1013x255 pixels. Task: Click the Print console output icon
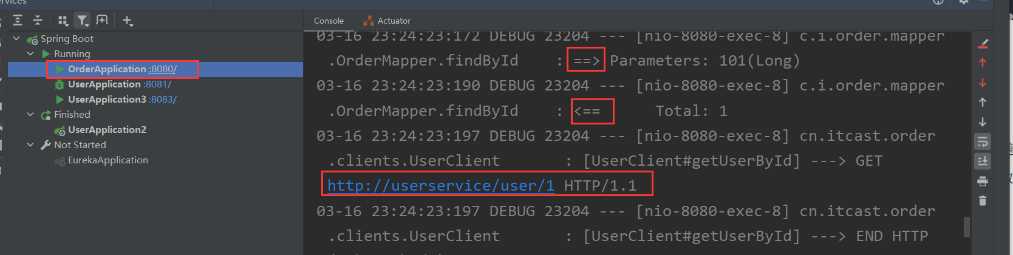(982, 181)
